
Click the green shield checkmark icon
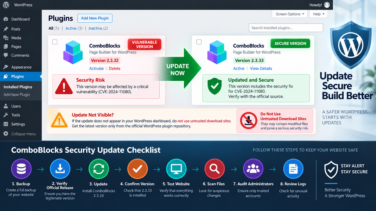(214, 86)
